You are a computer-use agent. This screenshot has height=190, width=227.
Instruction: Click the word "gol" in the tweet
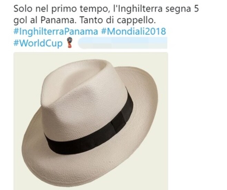(20, 21)
